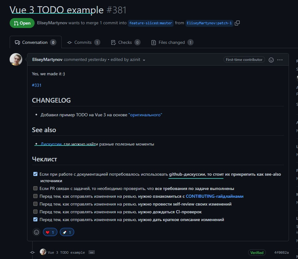Open the Files changed tab
Image resolution: width=298 pixels, height=259 pixels.
(x=172, y=43)
